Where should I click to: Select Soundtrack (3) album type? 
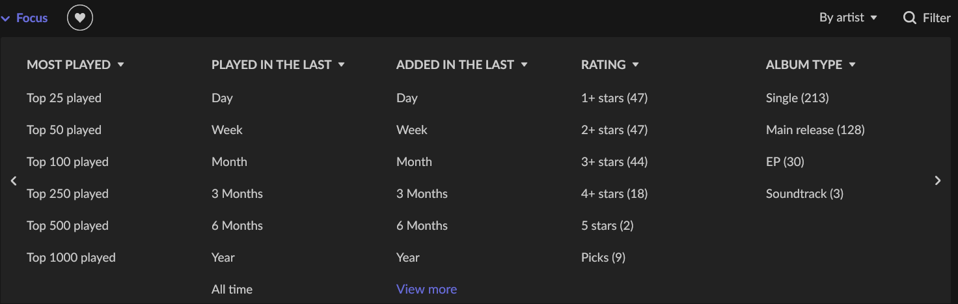tap(804, 193)
